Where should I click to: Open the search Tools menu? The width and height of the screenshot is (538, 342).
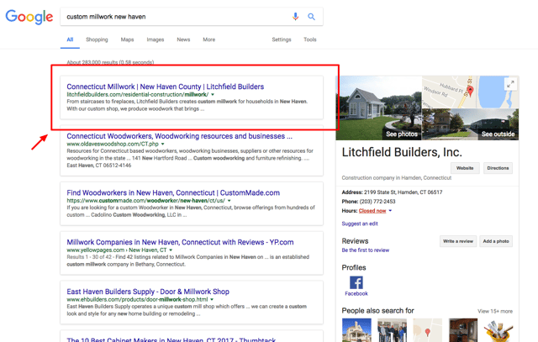click(310, 39)
